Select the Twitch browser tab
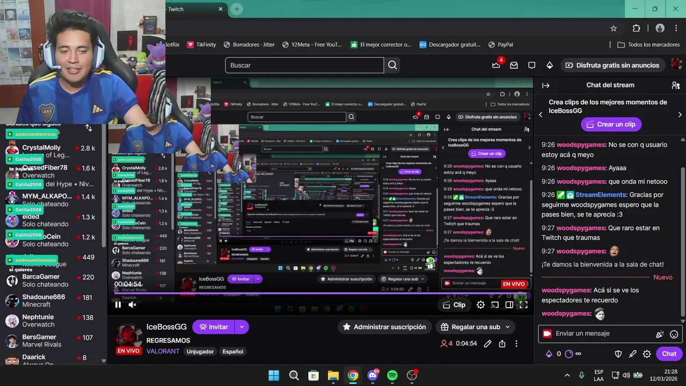686x386 pixels. point(196,9)
